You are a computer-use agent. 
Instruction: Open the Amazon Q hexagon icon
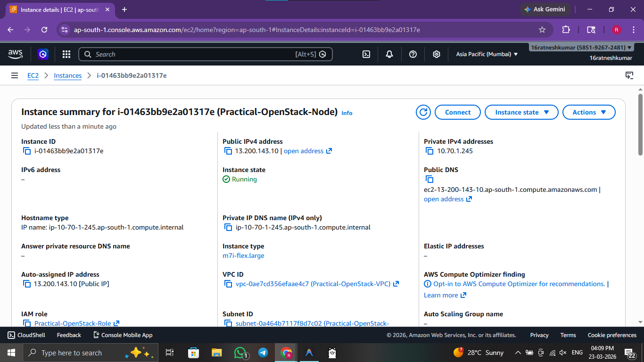pyautogui.click(x=43, y=54)
